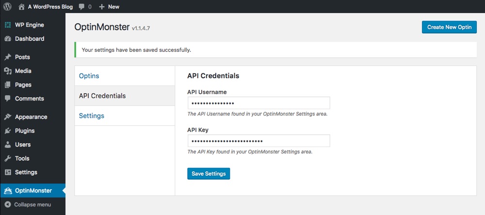This screenshot has height=215, width=485.
Task: Open the site home icon
Action: 21,6
